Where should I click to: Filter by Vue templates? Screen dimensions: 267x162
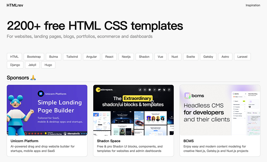click(160, 56)
